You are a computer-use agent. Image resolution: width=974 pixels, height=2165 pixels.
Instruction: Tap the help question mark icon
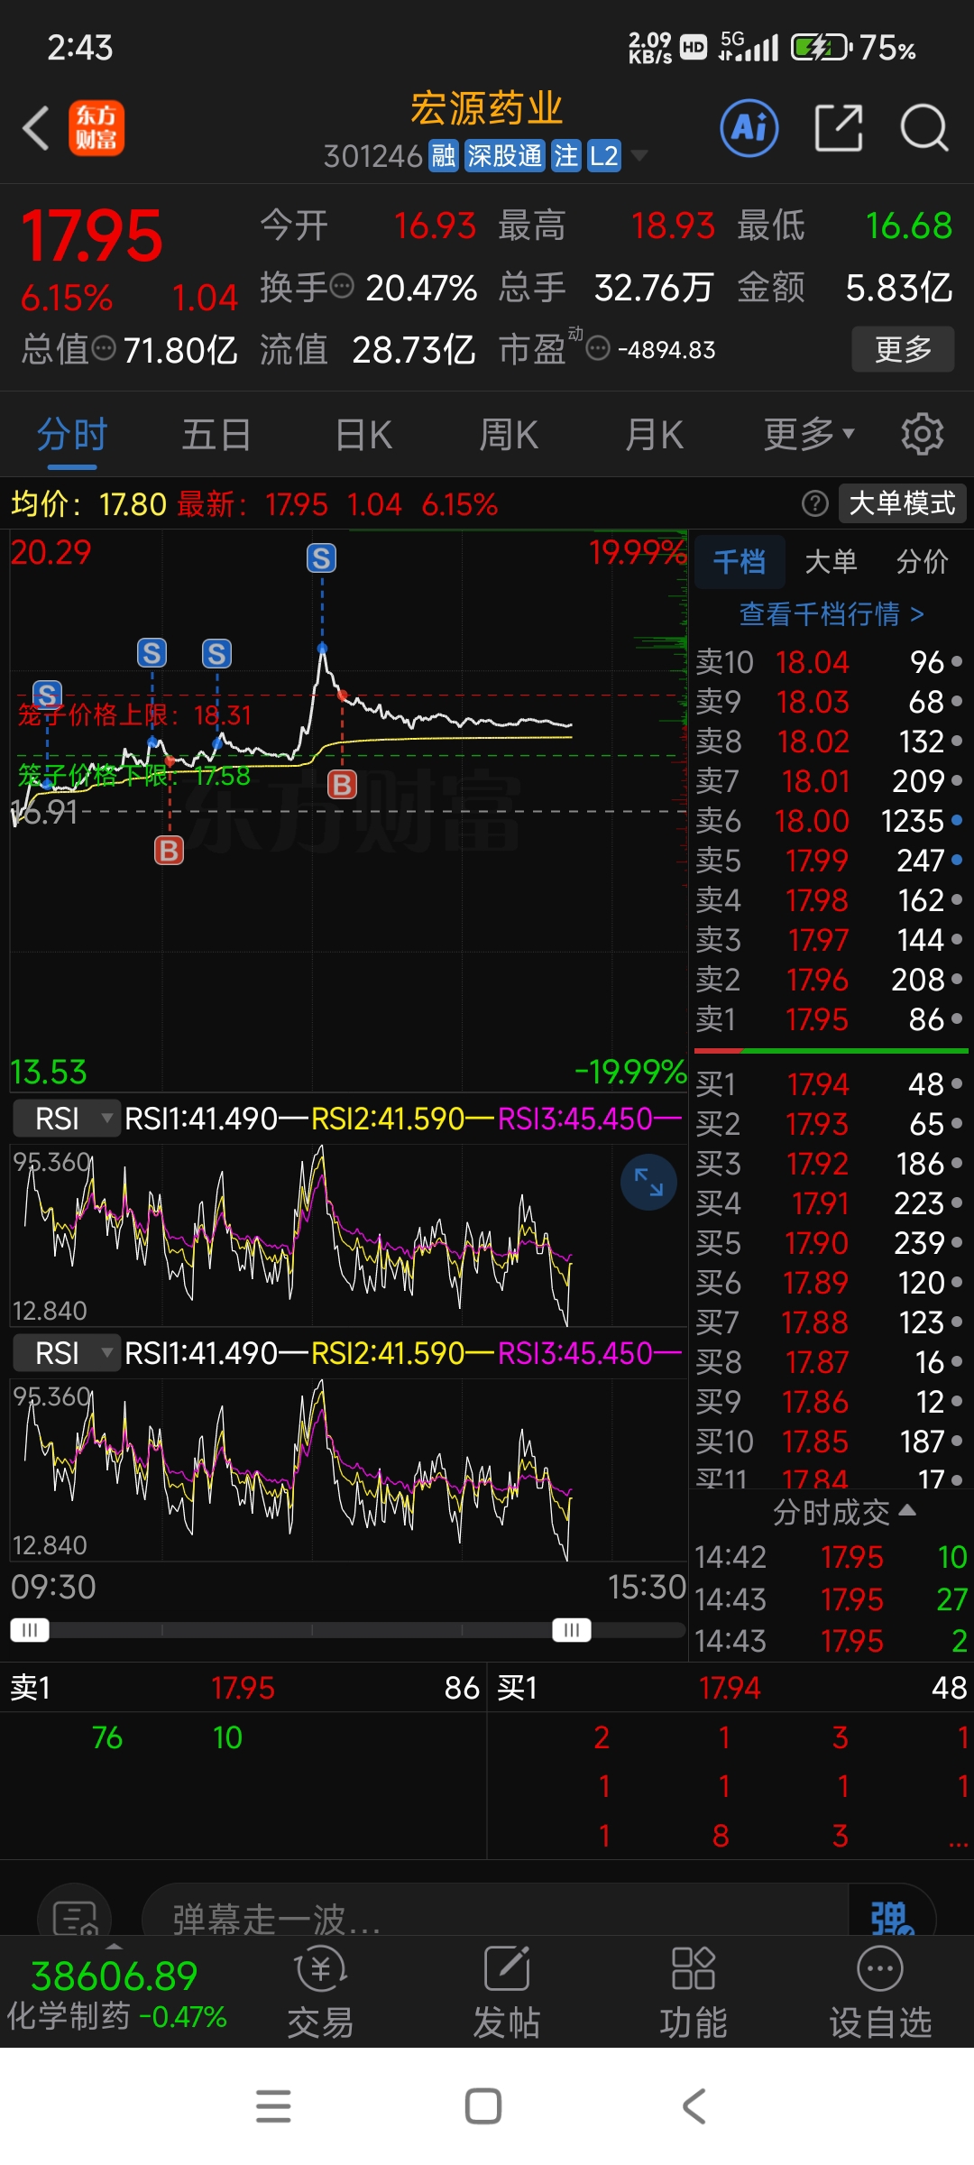tap(815, 503)
